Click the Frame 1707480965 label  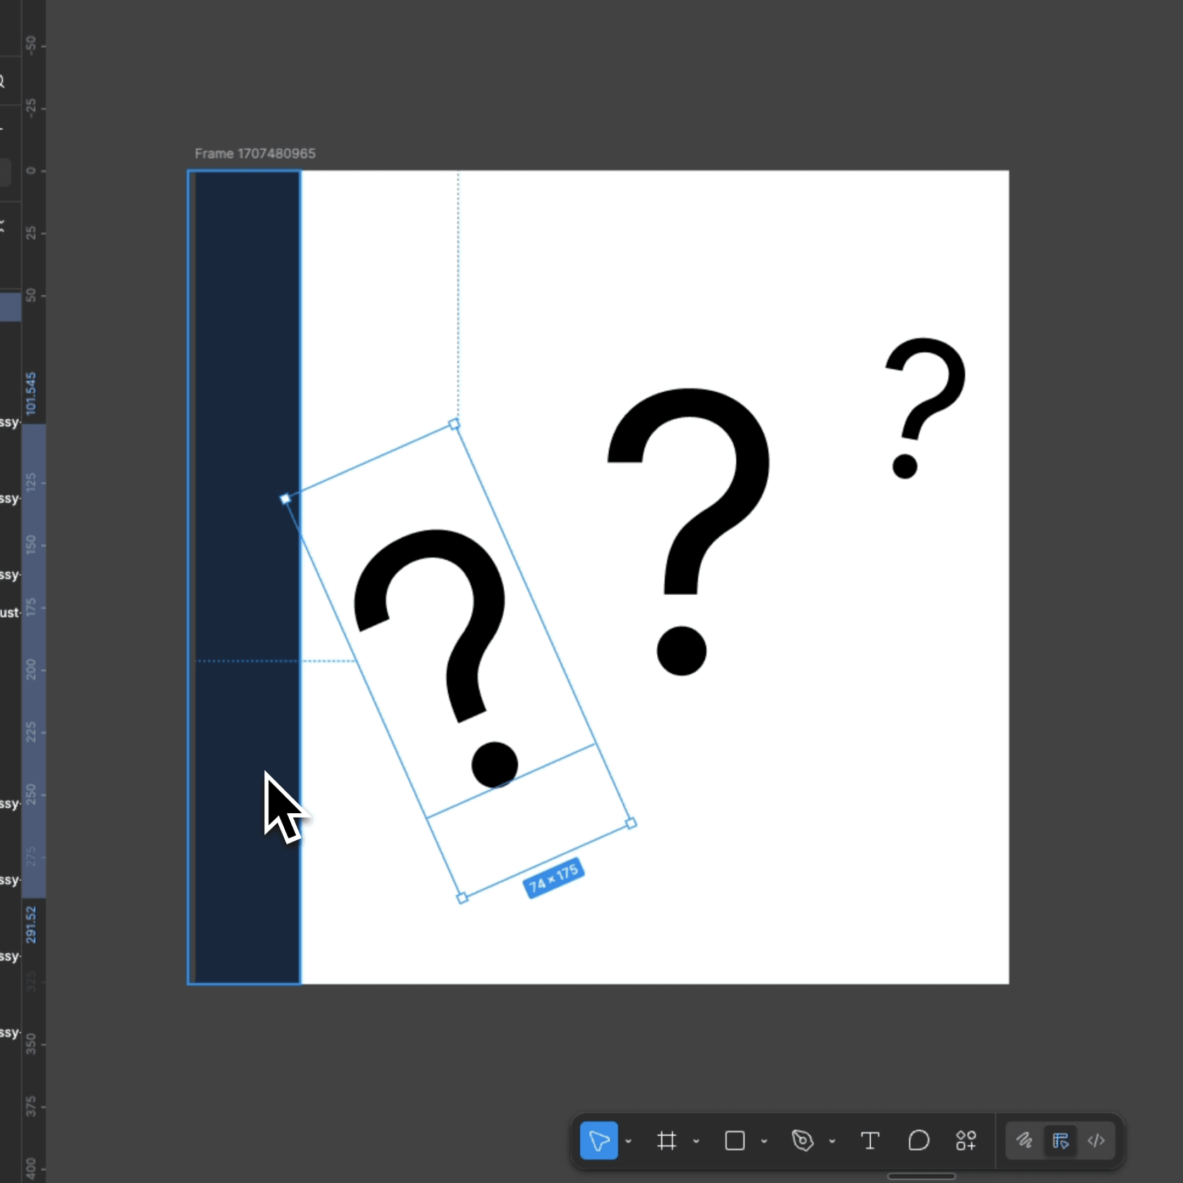tap(255, 154)
